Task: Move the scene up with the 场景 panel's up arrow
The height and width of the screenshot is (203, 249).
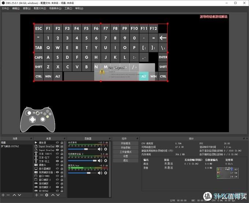Action: [x=14, y=195]
